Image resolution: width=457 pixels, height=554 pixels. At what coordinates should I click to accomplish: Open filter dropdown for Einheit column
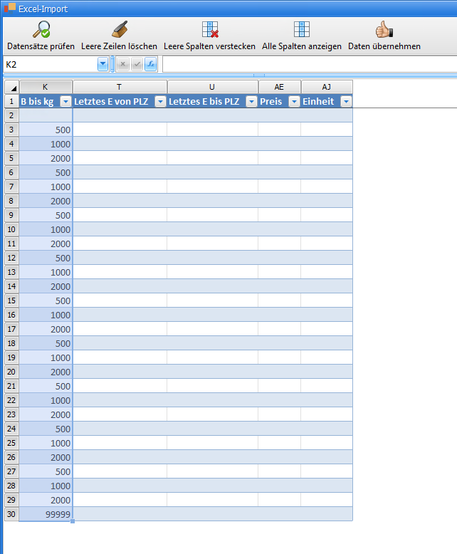point(346,102)
